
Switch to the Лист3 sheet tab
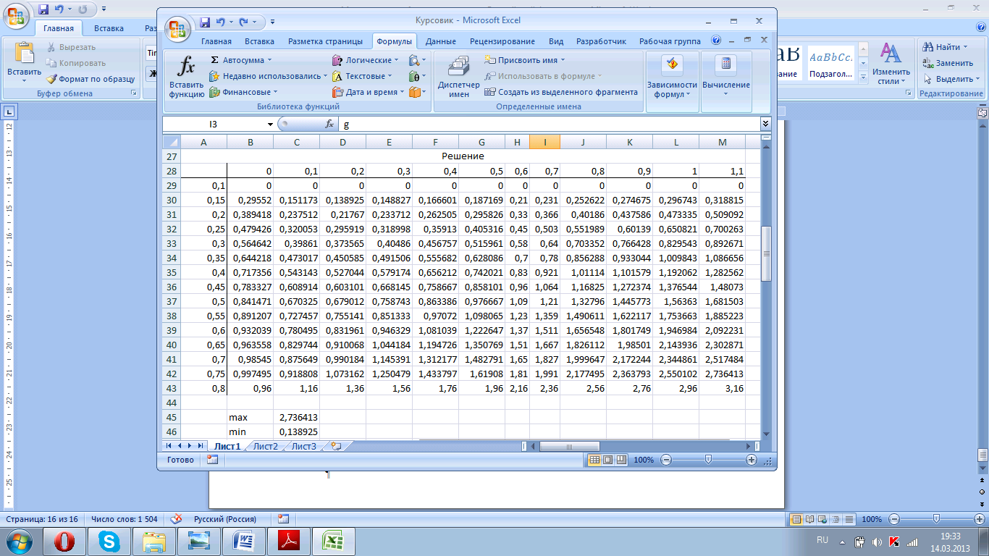coord(304,446)
